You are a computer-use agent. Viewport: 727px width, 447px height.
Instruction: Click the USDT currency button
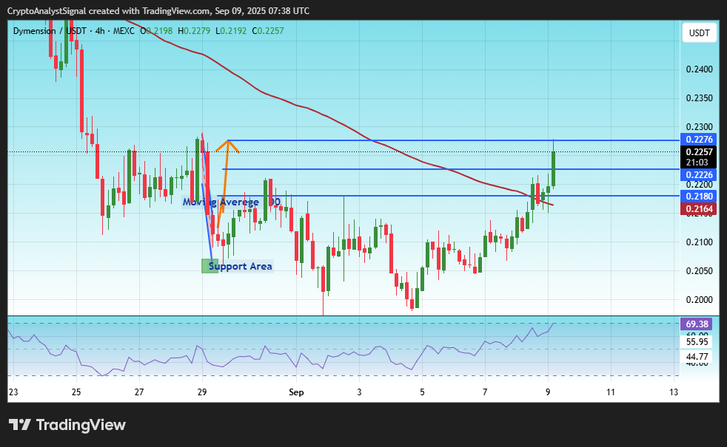pos(699,33)
